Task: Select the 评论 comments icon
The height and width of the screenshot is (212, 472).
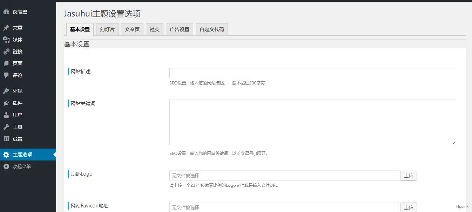Action: pos(7,75)
